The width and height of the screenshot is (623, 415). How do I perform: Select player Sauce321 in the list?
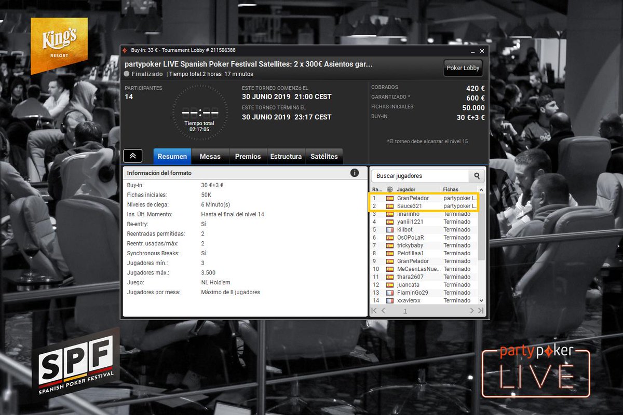click(x=424, y=206)
